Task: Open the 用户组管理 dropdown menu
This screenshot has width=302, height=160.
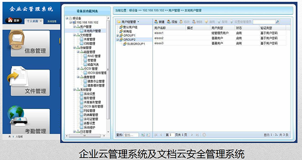Action: [128, 22]
